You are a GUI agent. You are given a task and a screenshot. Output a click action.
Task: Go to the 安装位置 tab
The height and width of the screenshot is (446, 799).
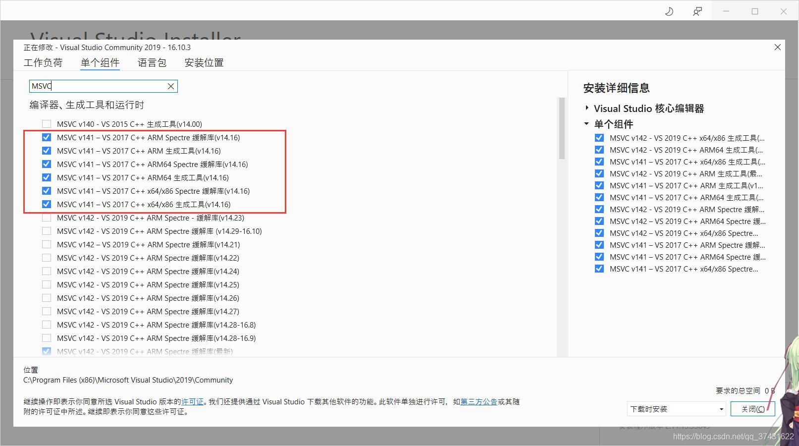(203, 62)
